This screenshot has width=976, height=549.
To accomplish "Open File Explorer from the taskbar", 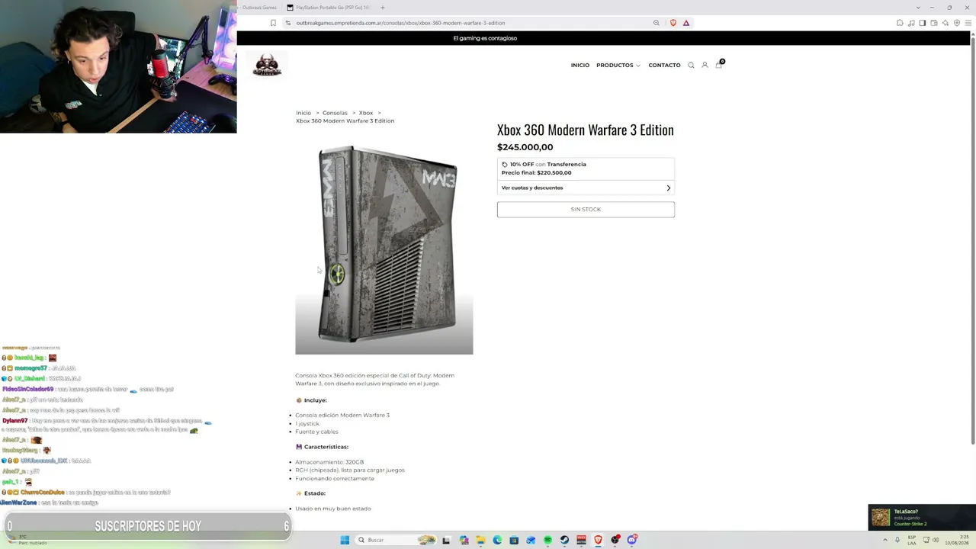I will pos(480,540).
